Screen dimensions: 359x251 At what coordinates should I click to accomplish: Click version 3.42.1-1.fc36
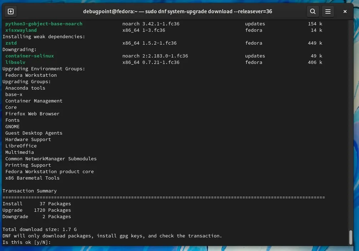(x=161, y=24)
